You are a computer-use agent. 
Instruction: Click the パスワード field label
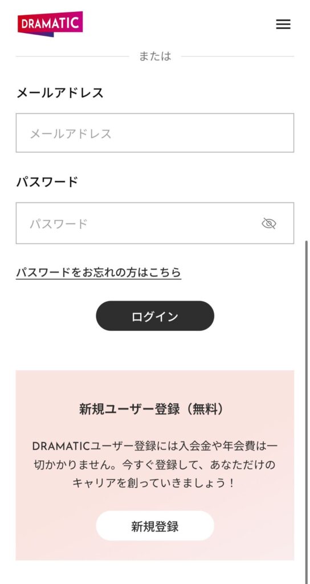(47, 182)
